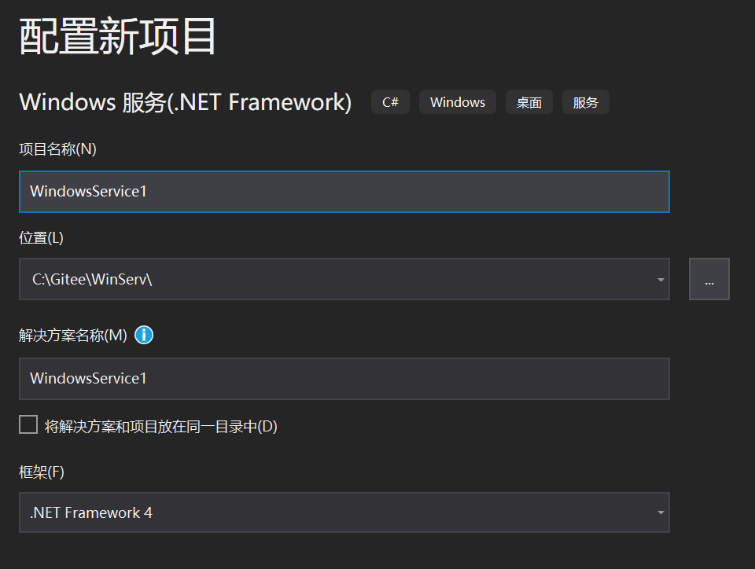Click the Windows 服务(.NET Framework) title
This screenshot has width=755, height=569.
[186, 102]
